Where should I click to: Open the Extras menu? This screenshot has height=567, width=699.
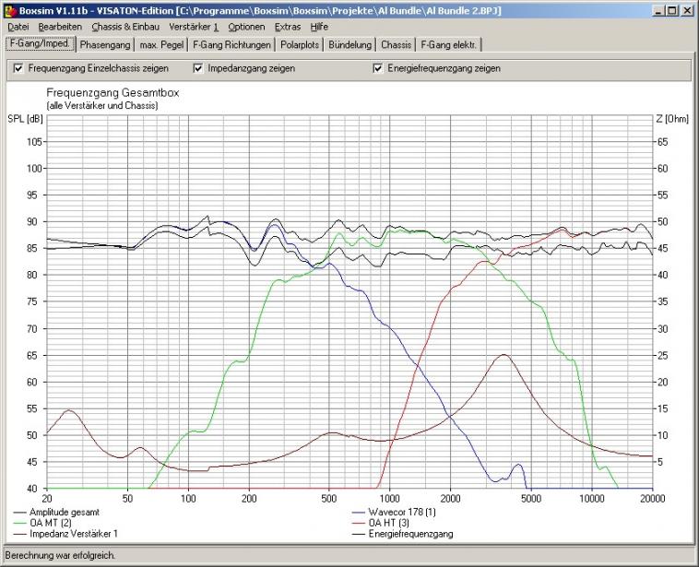click(x=288, y=27)
